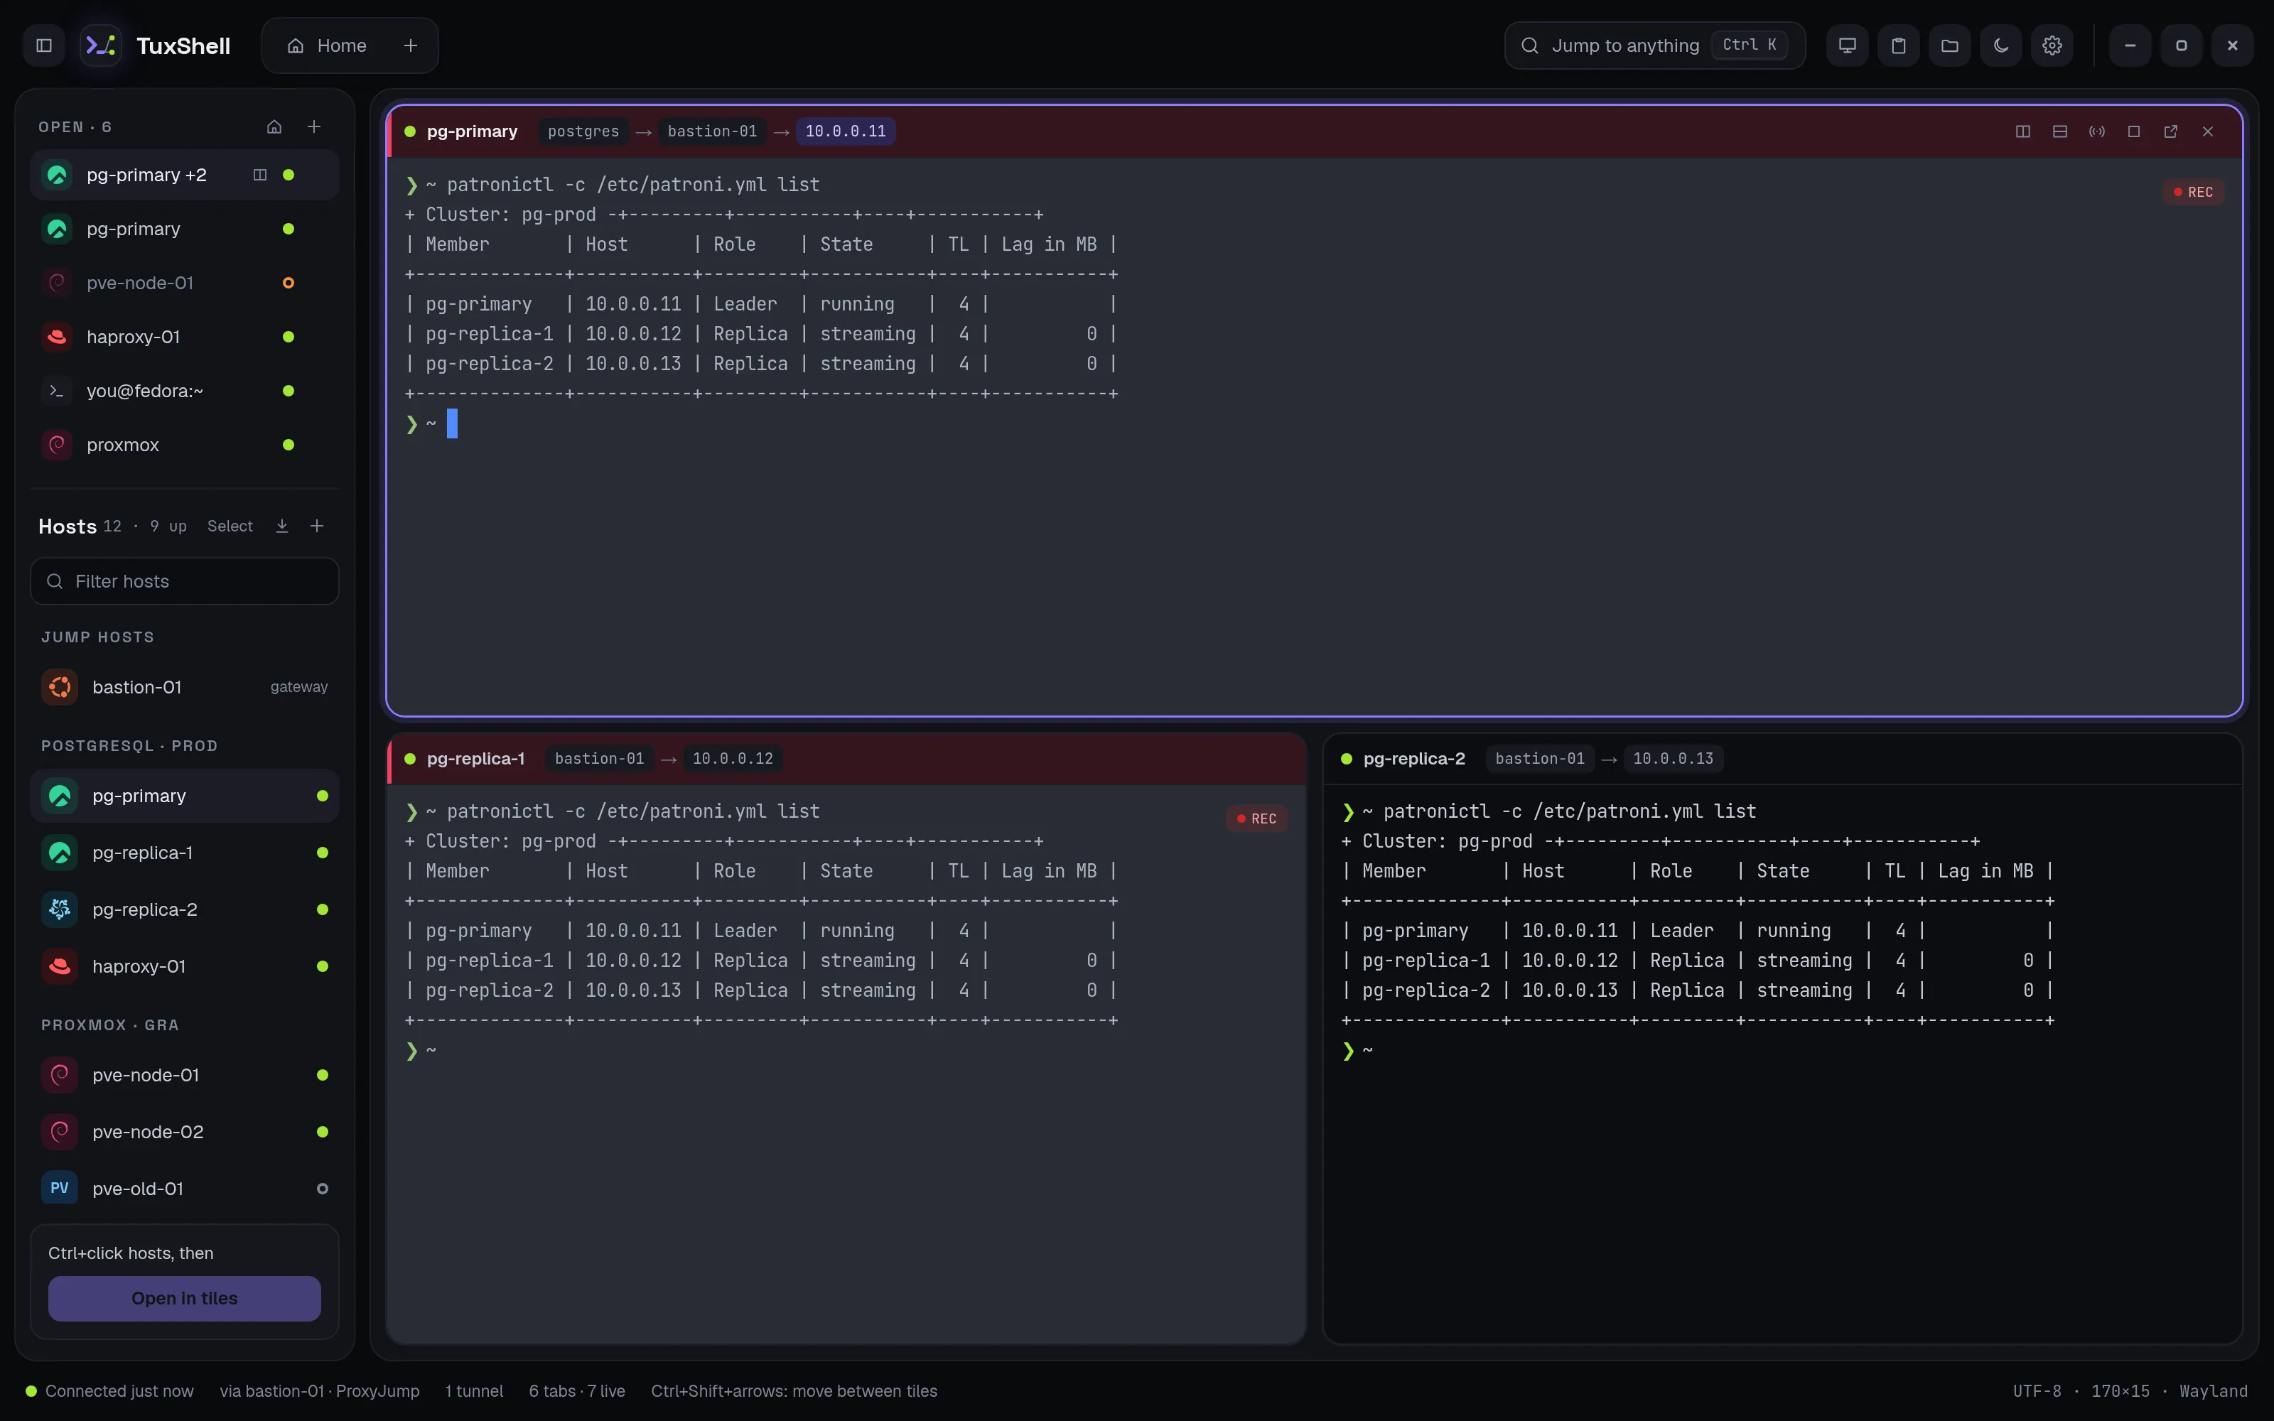Open the bastion-01 gateway host
Image resolution: width=2274 pixels, height=1421 pixels.
tap(184, 687)
